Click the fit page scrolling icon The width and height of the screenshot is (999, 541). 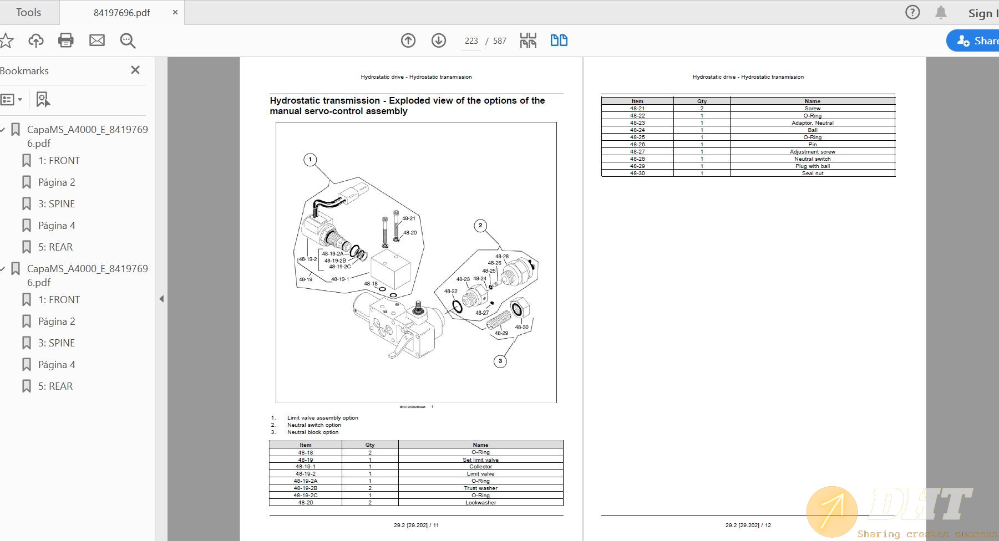(x=528, y=40)
